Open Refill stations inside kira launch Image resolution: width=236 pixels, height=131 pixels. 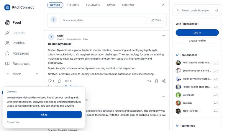point(196,63)
